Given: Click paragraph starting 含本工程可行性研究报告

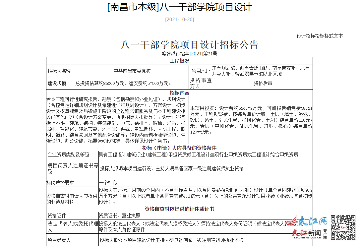Looking at the screenshot, I should [x=116, y=120].
